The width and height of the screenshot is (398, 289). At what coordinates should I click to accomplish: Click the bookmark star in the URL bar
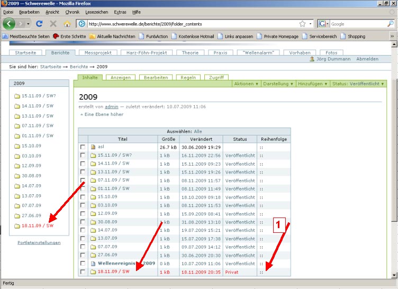[302, 24]
